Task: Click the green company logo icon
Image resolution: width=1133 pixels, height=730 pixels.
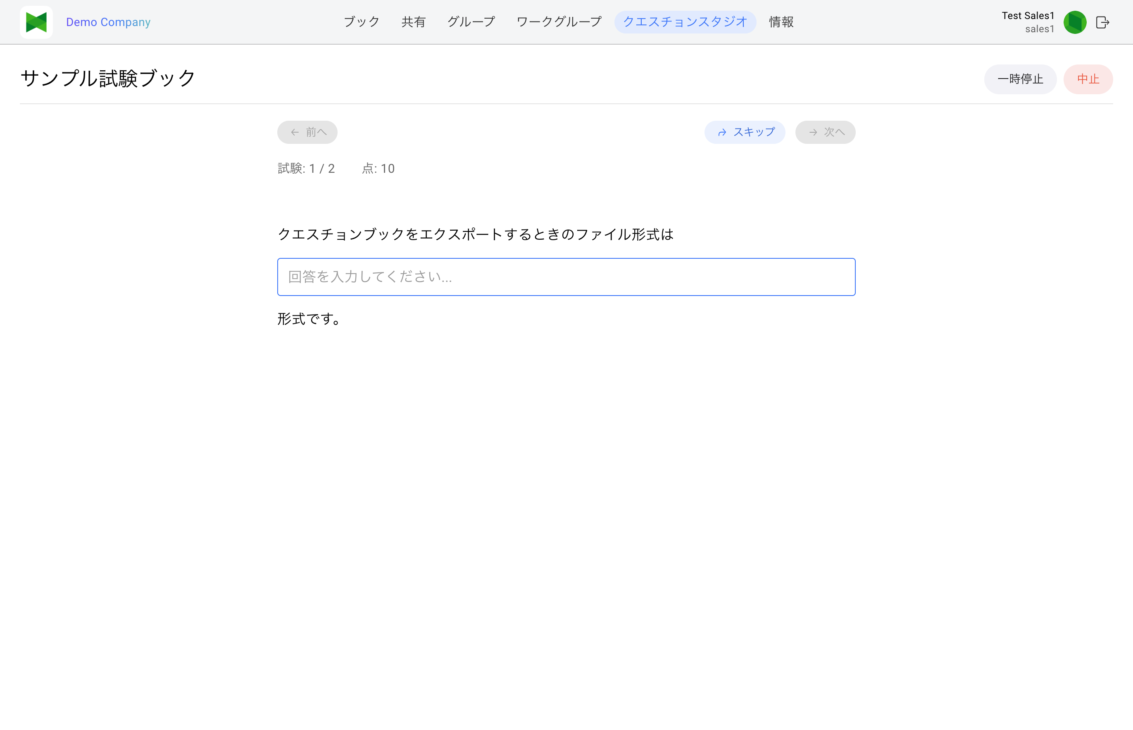Action: click(36, 22)
